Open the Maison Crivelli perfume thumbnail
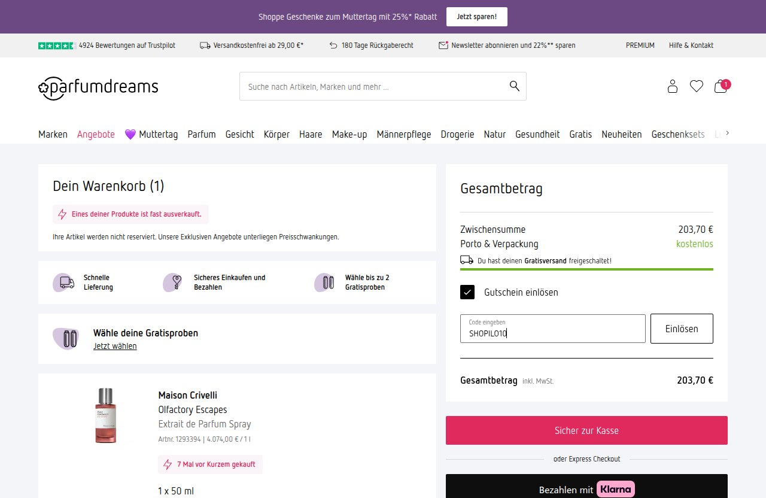766x498 pixels. coord(106,415)
